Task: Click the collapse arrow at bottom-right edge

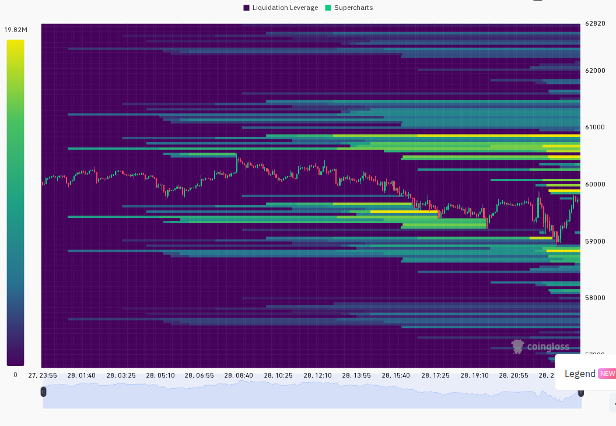Action: [x=613, y=404]
